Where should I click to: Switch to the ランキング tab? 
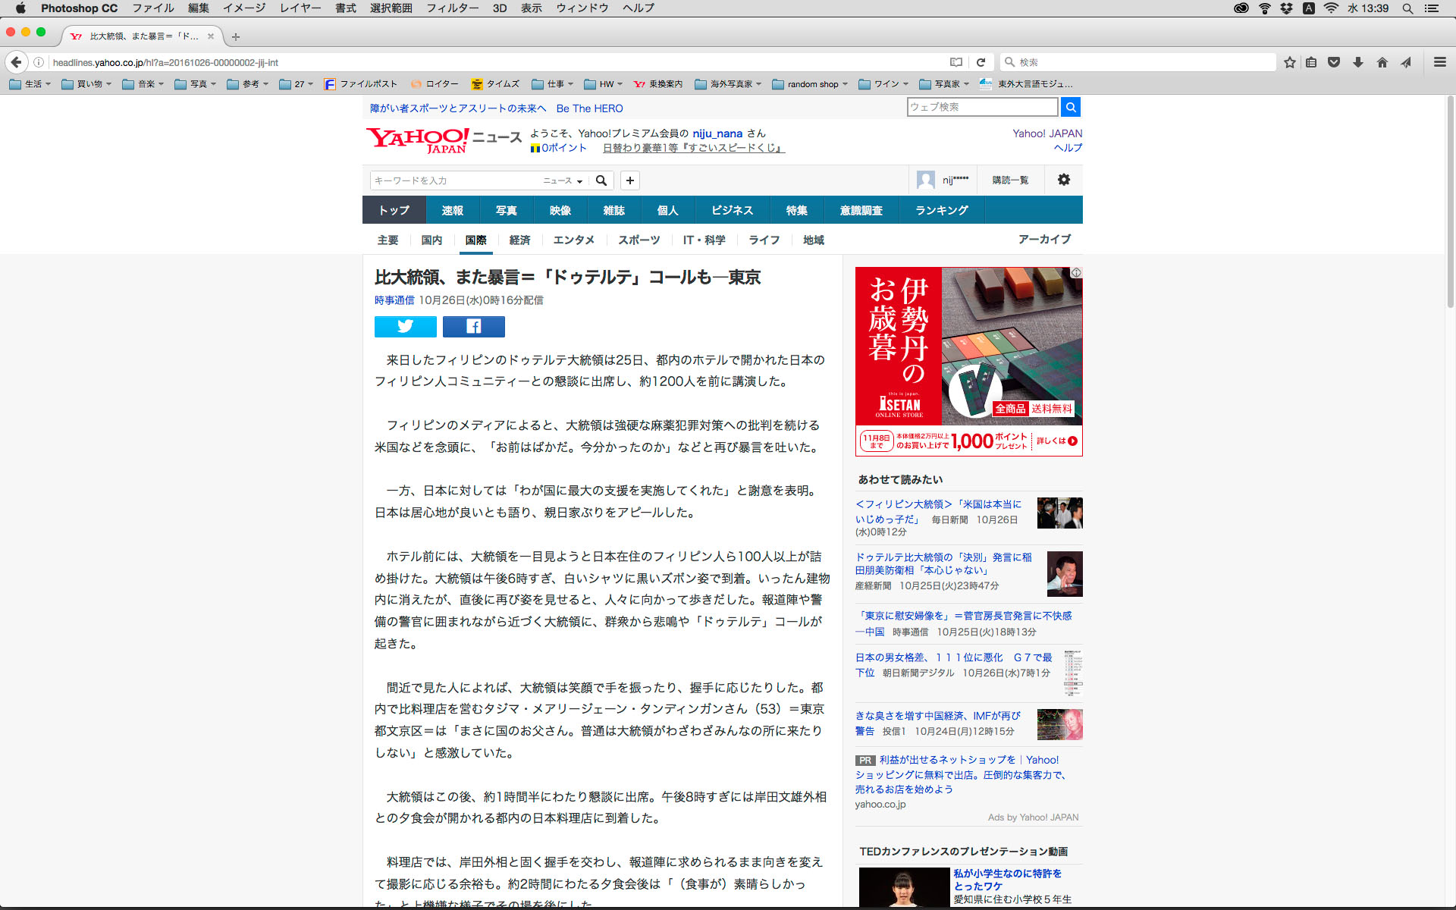point(941,210)
